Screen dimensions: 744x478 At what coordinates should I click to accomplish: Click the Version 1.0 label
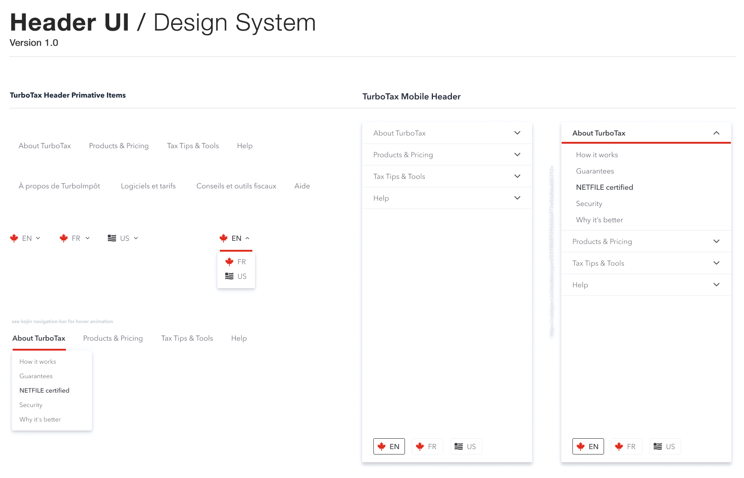point(34,43)
